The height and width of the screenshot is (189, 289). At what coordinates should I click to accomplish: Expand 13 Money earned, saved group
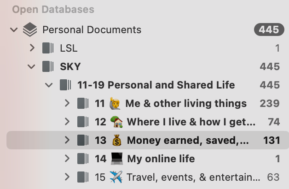point(67,140)
